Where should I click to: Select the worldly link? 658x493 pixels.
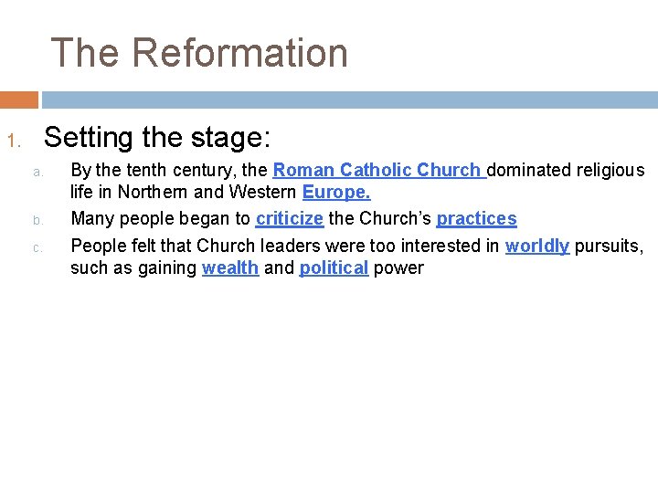tap(537, 246)
